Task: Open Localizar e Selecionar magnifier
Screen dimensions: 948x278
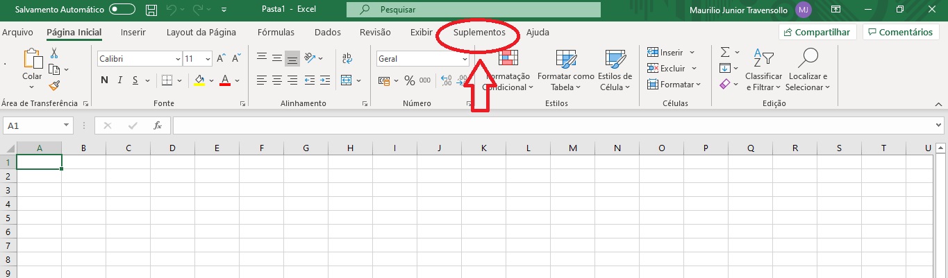Action: 807,71
